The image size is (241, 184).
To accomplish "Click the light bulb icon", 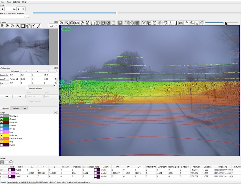I will coord(197,23).
